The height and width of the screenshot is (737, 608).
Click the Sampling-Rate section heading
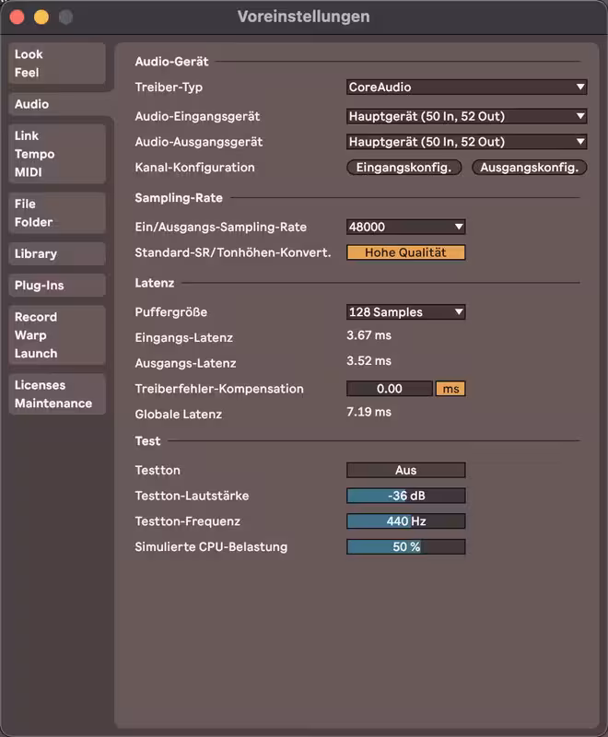179,198
